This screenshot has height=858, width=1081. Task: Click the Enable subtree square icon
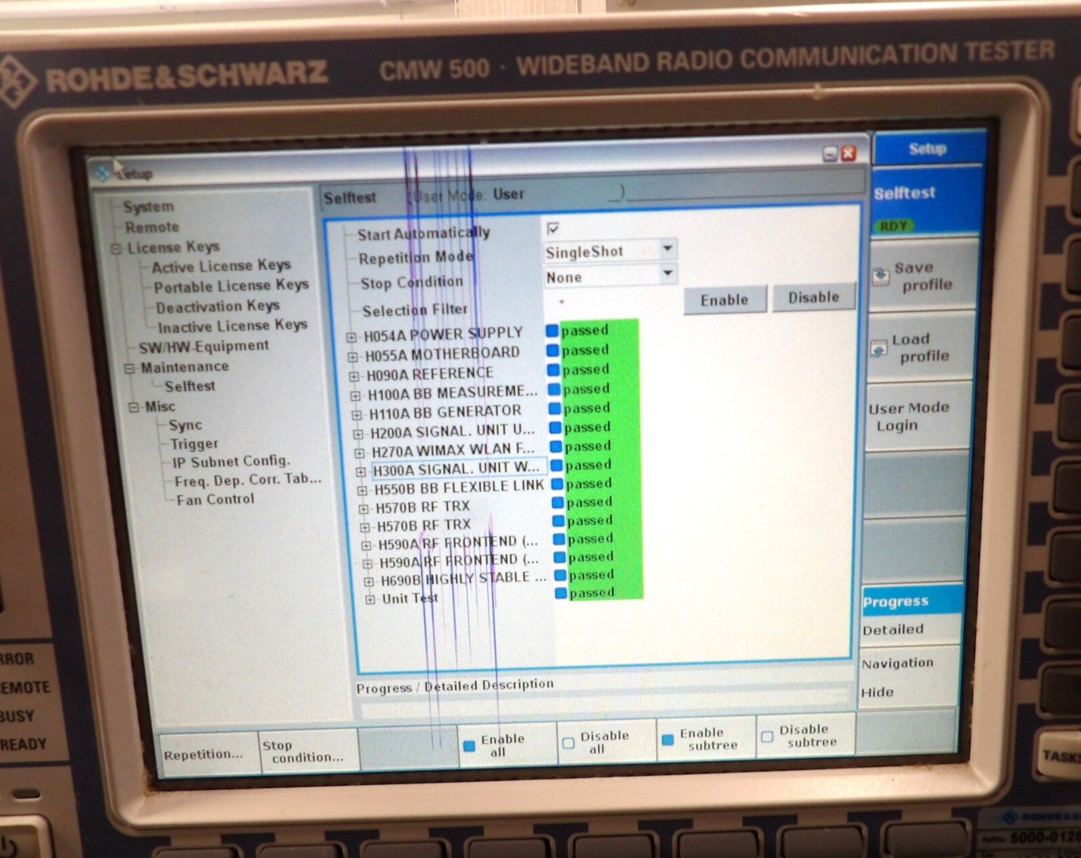point(668,740)
